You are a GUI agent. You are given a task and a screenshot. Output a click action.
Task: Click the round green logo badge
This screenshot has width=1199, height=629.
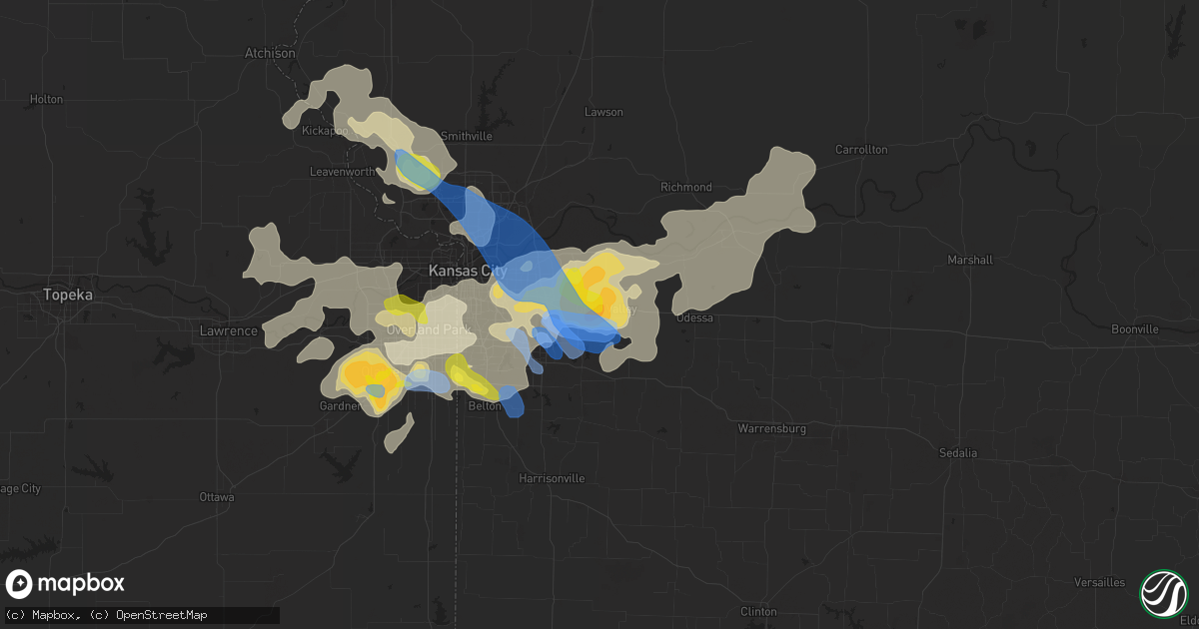[x=1164, y=593]
